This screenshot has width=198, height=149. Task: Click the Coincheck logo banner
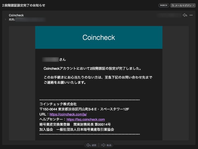click(99, 37)
